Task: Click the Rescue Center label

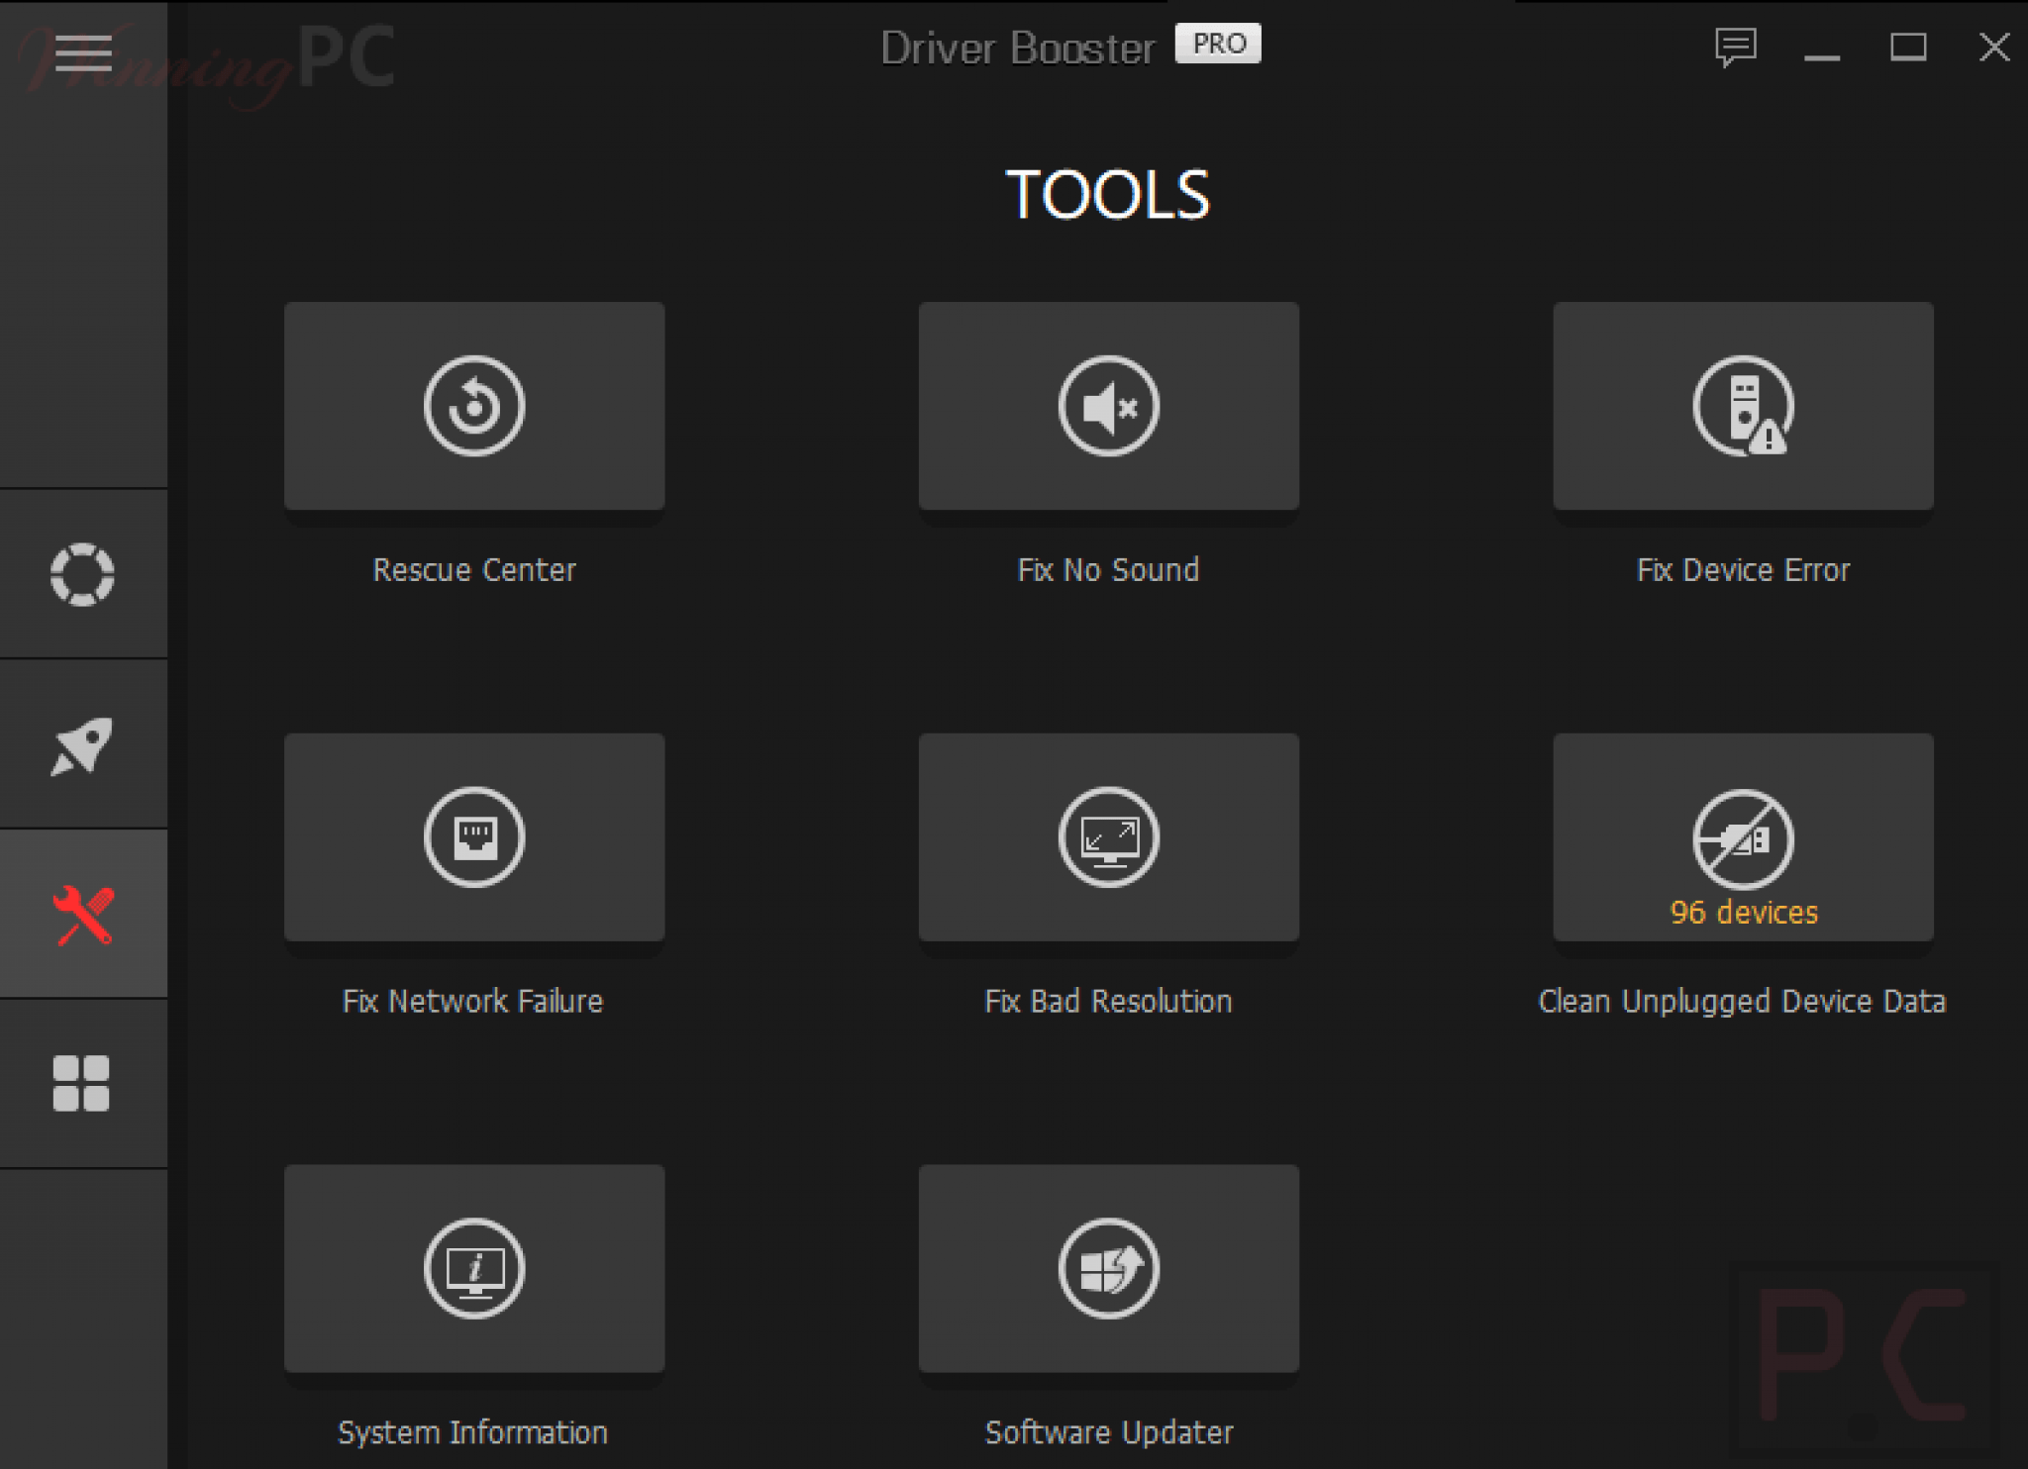Action: coord(474,570)
